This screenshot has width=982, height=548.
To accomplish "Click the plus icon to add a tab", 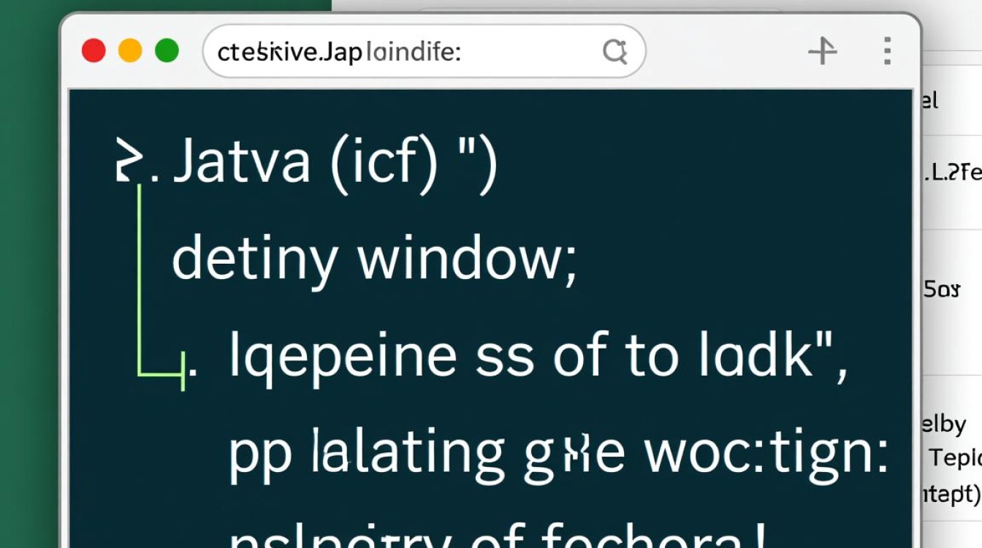I will coord(822,51).
